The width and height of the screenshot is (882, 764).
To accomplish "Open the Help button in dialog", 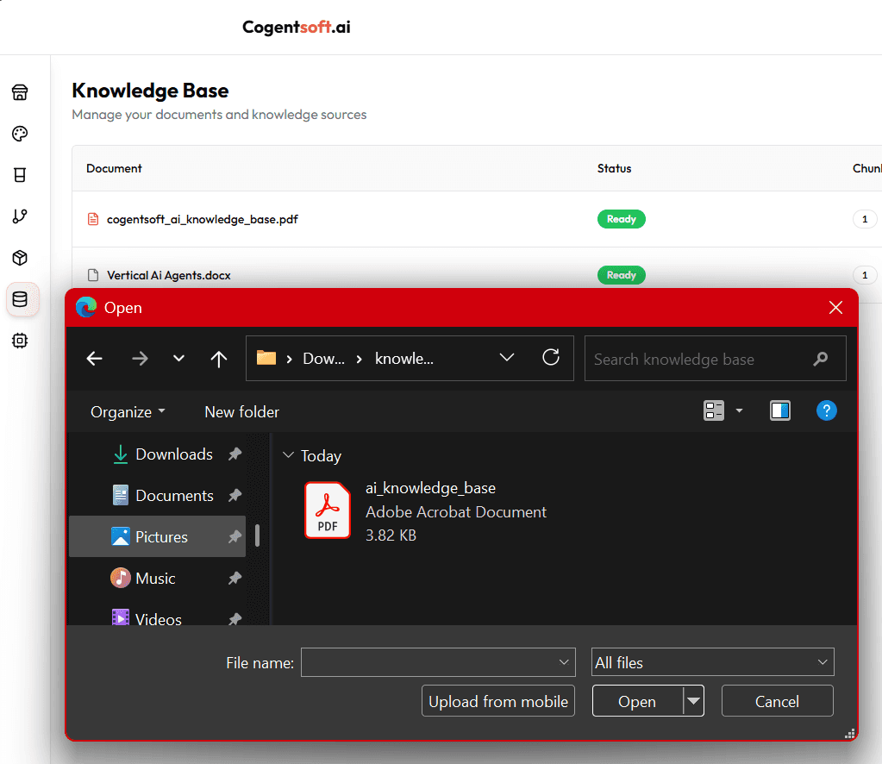I will (x=826, y=410).
